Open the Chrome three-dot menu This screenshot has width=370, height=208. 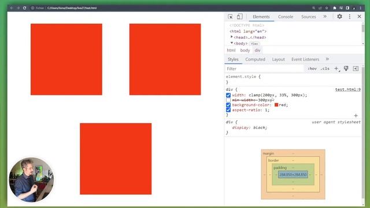click(361, 8)
